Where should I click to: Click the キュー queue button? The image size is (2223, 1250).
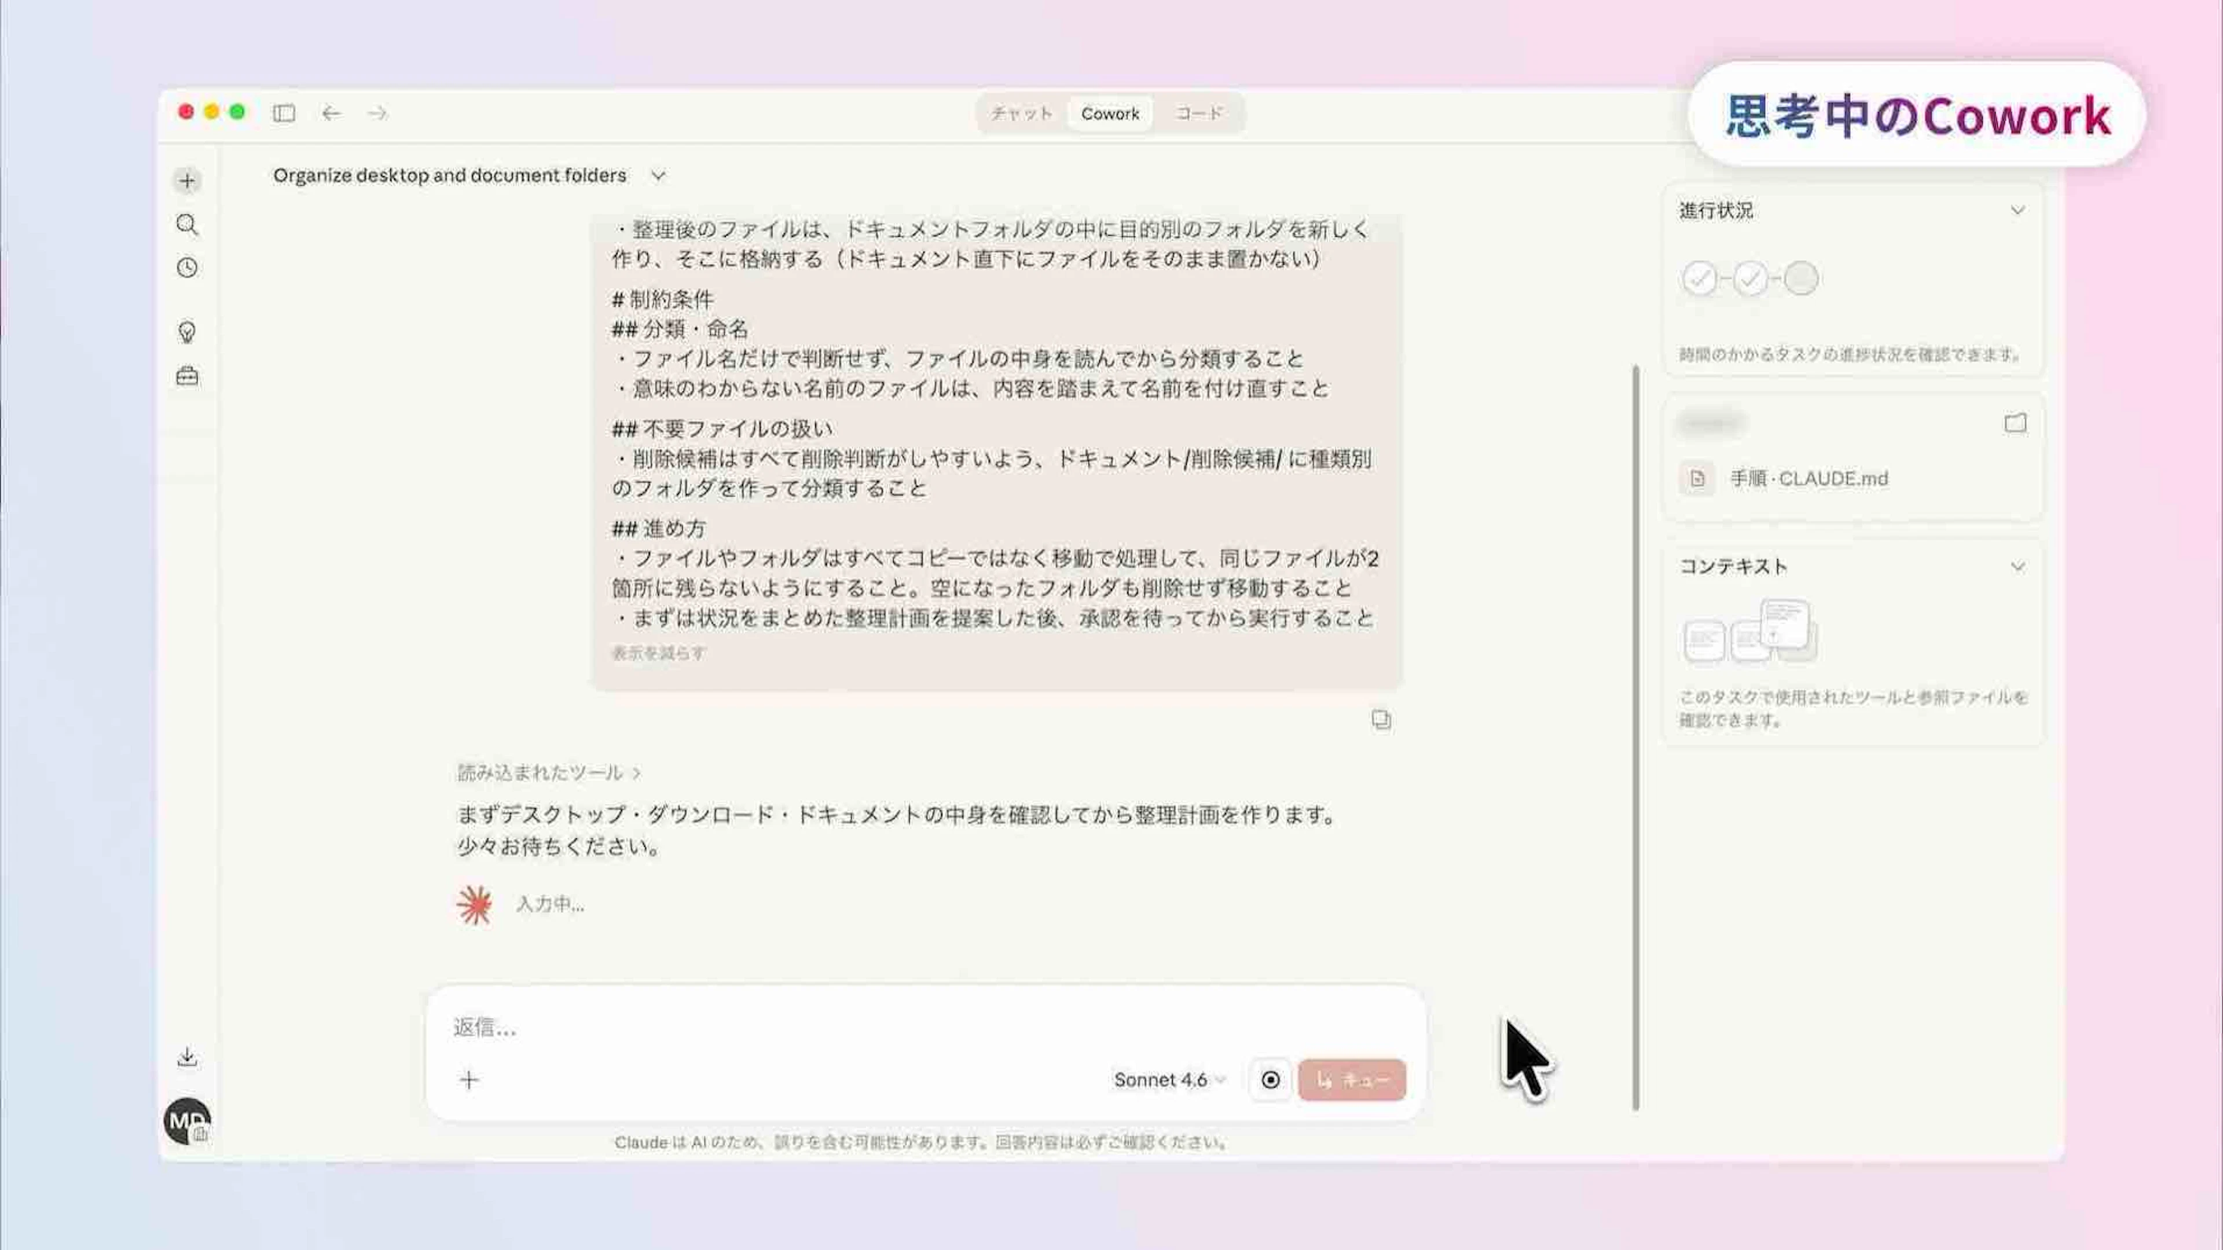tap(1351, 1079)
